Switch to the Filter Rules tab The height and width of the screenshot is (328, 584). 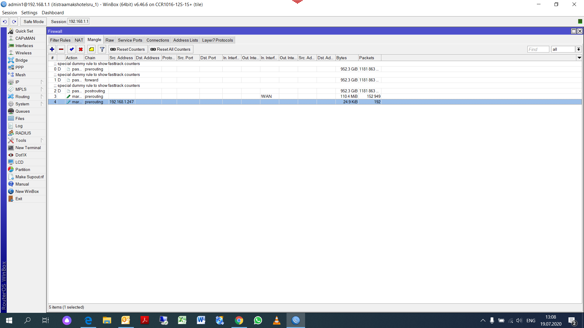pyautogui.click(x=60, y=40)
